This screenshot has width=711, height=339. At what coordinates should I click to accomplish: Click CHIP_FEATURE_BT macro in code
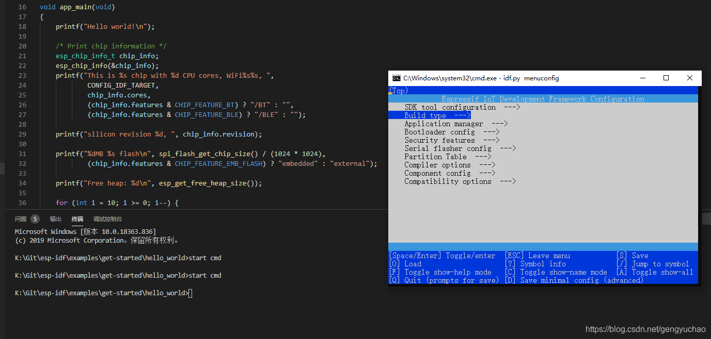click(x=204, y=105)
